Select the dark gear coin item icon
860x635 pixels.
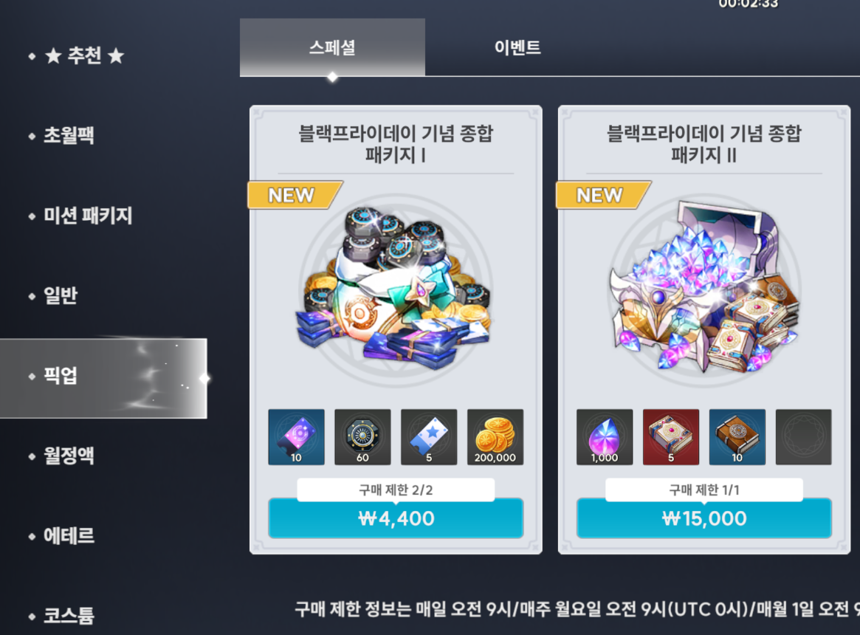point(362,437)
